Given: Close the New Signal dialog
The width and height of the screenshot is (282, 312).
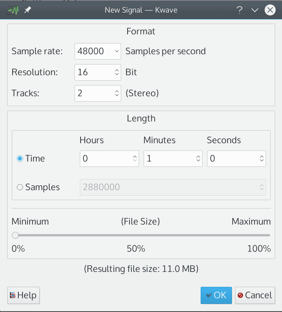Looking at the screenshot, I should coord(270,10).
